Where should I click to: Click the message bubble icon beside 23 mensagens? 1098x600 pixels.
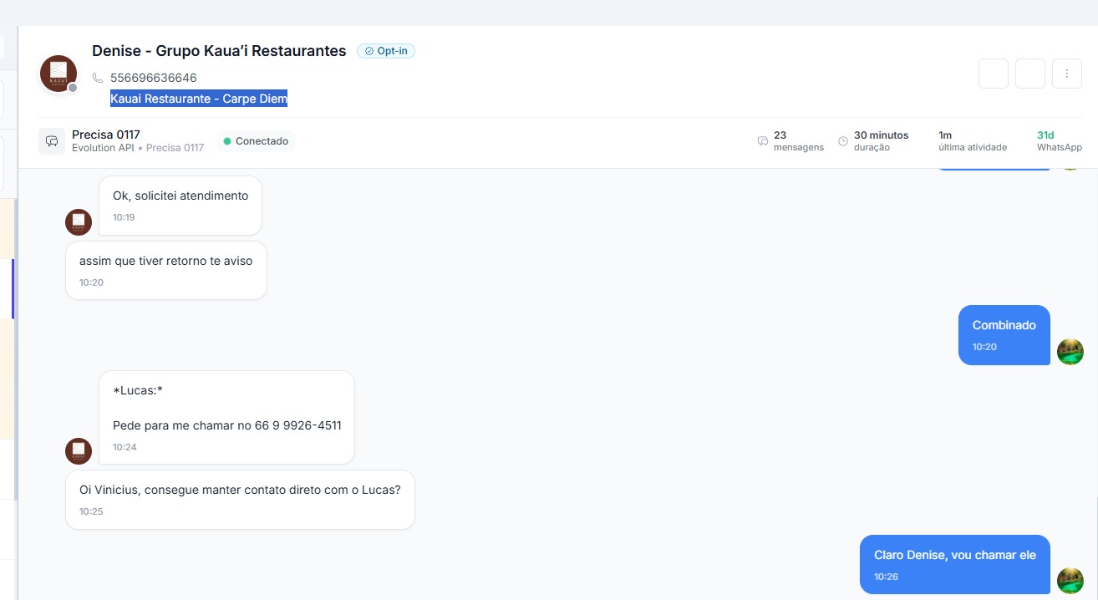762,141
